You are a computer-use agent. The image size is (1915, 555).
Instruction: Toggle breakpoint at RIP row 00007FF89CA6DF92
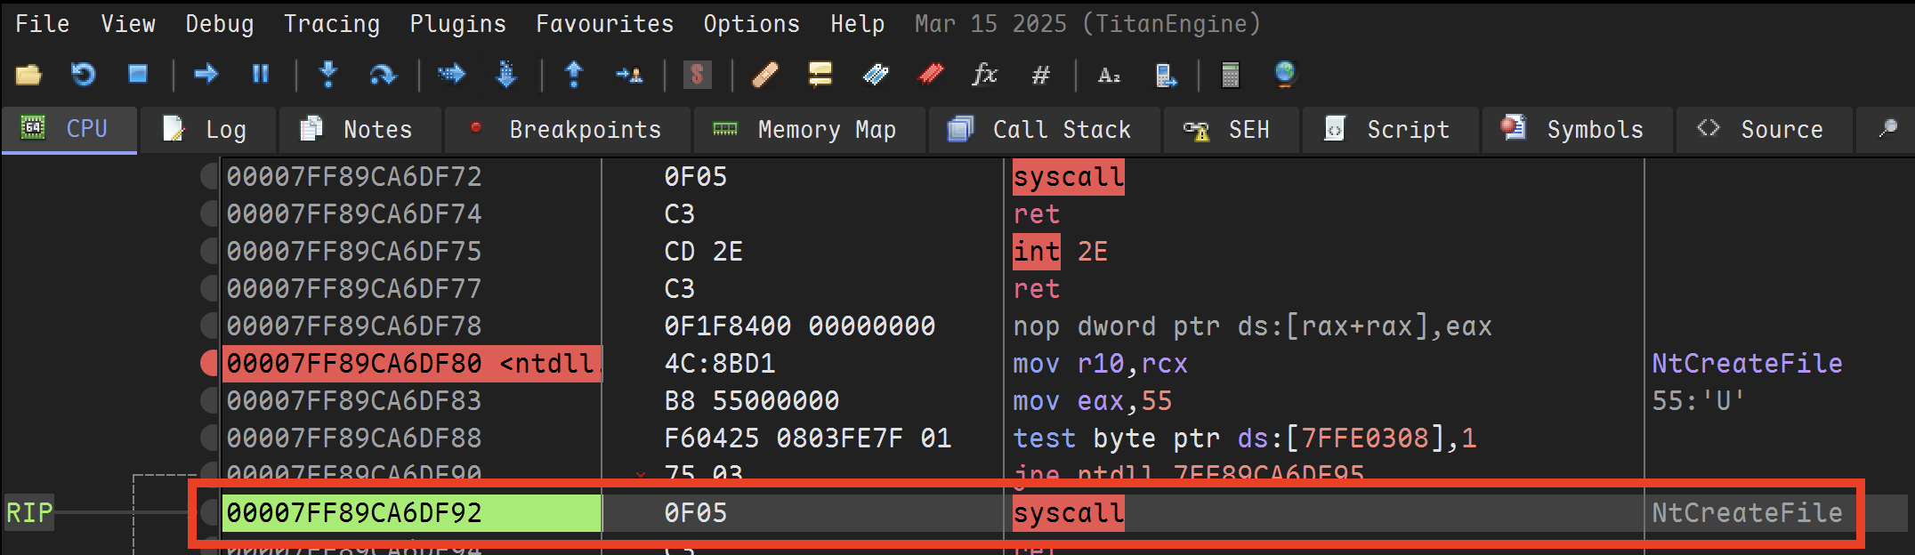pyautogui.click(x=209, y=512)
